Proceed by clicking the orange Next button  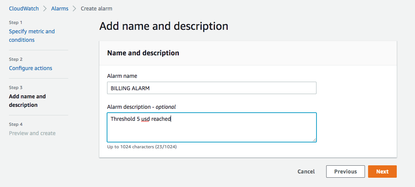tap(382, 172)
